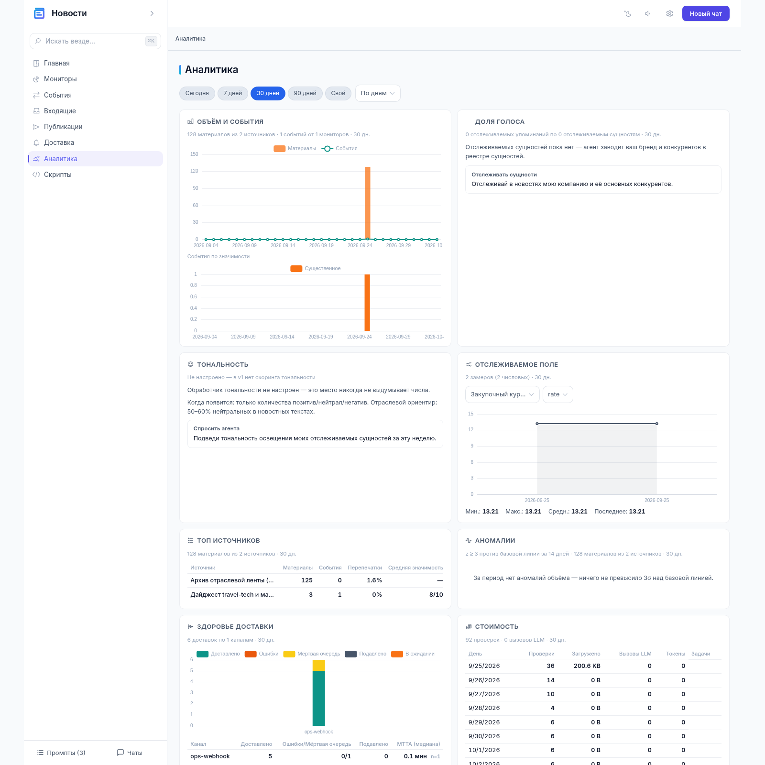
Task: Click the Архив отраслевой ленты source row
Action: 316,580
